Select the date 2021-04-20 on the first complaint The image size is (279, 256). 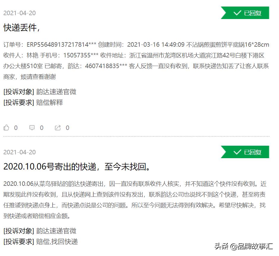point(18,13)
